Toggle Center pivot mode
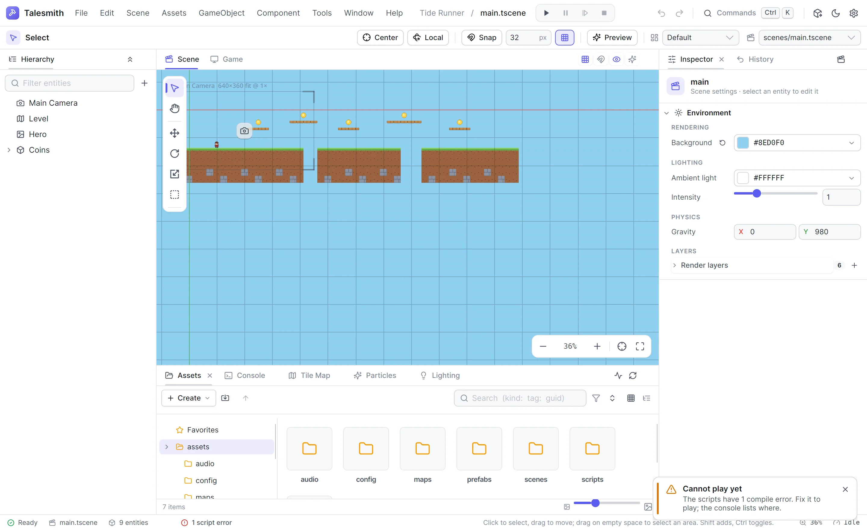 click(380, 38)
